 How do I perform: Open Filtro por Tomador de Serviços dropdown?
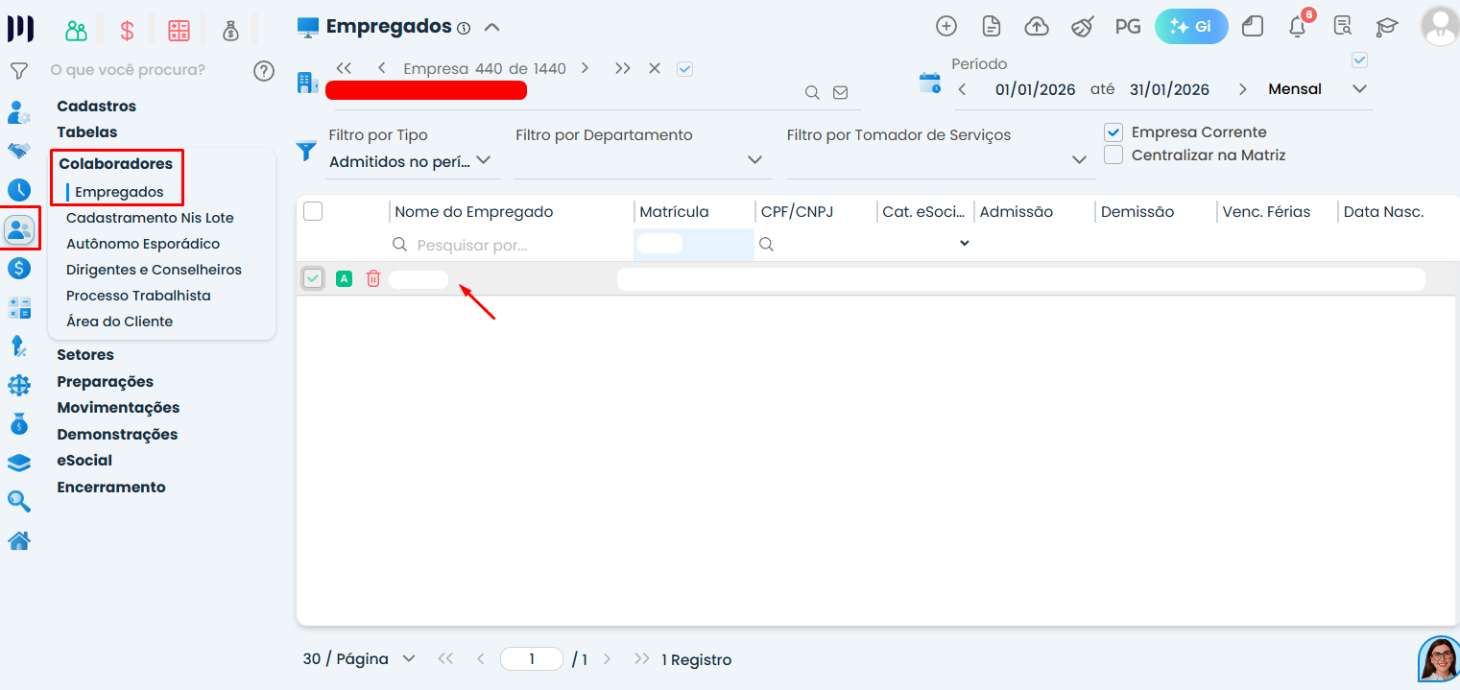click(x=1079, y=160)
